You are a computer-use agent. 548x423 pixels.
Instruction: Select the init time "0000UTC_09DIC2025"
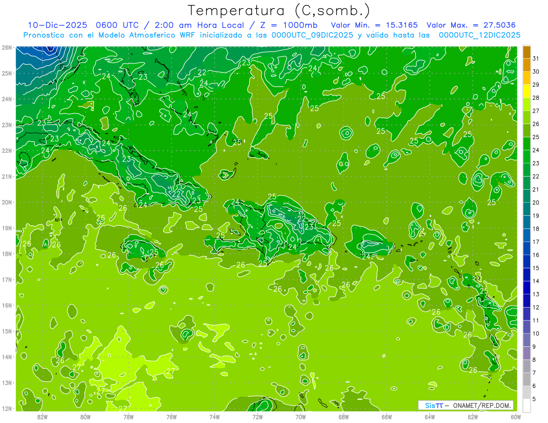click(312, 35)
